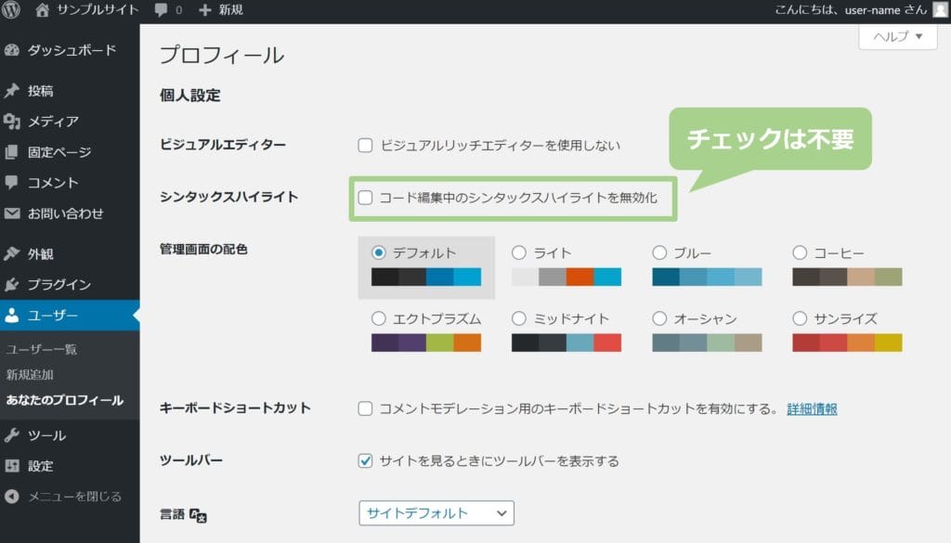Click the プラグイン plug icon
Screen dimensions: 951x543
12,285
